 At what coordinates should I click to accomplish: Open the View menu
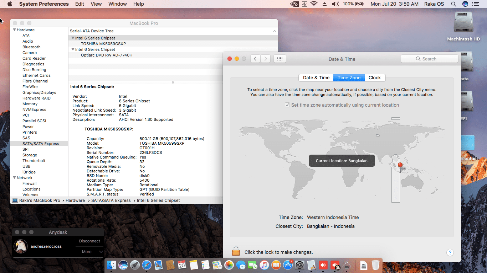coord(96,4)
